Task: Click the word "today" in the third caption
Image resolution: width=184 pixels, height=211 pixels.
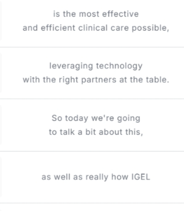Action: coord(77,118)
